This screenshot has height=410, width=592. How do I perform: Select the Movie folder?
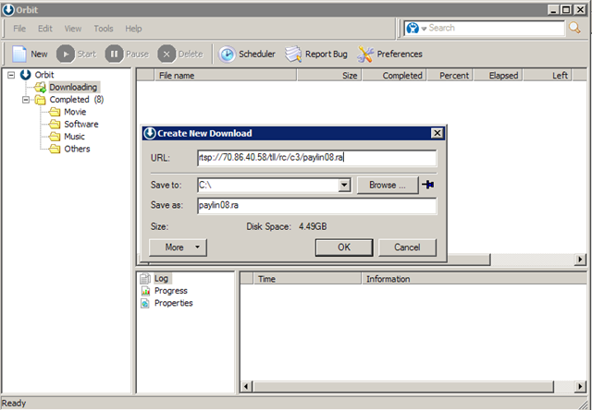click(x=75, y=112)
